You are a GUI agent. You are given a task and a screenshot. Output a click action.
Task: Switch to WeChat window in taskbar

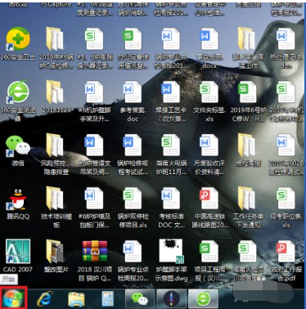point(140,299)
